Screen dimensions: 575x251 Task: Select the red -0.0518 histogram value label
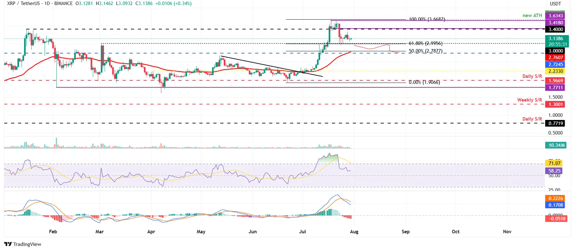pos(556,219)
